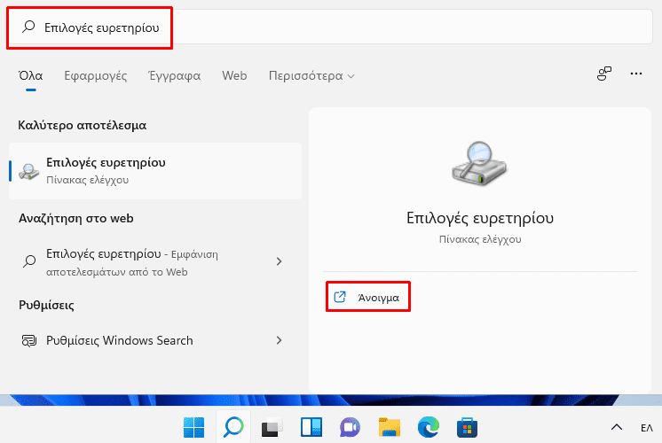Click the Άνοιγμα button in the preview pane

[x=369, y=298]
